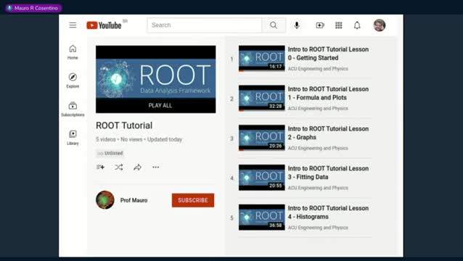Screen dimensions: 463x261
Task: Open Lesson 3 Fitting Data title
Action: 328,173
